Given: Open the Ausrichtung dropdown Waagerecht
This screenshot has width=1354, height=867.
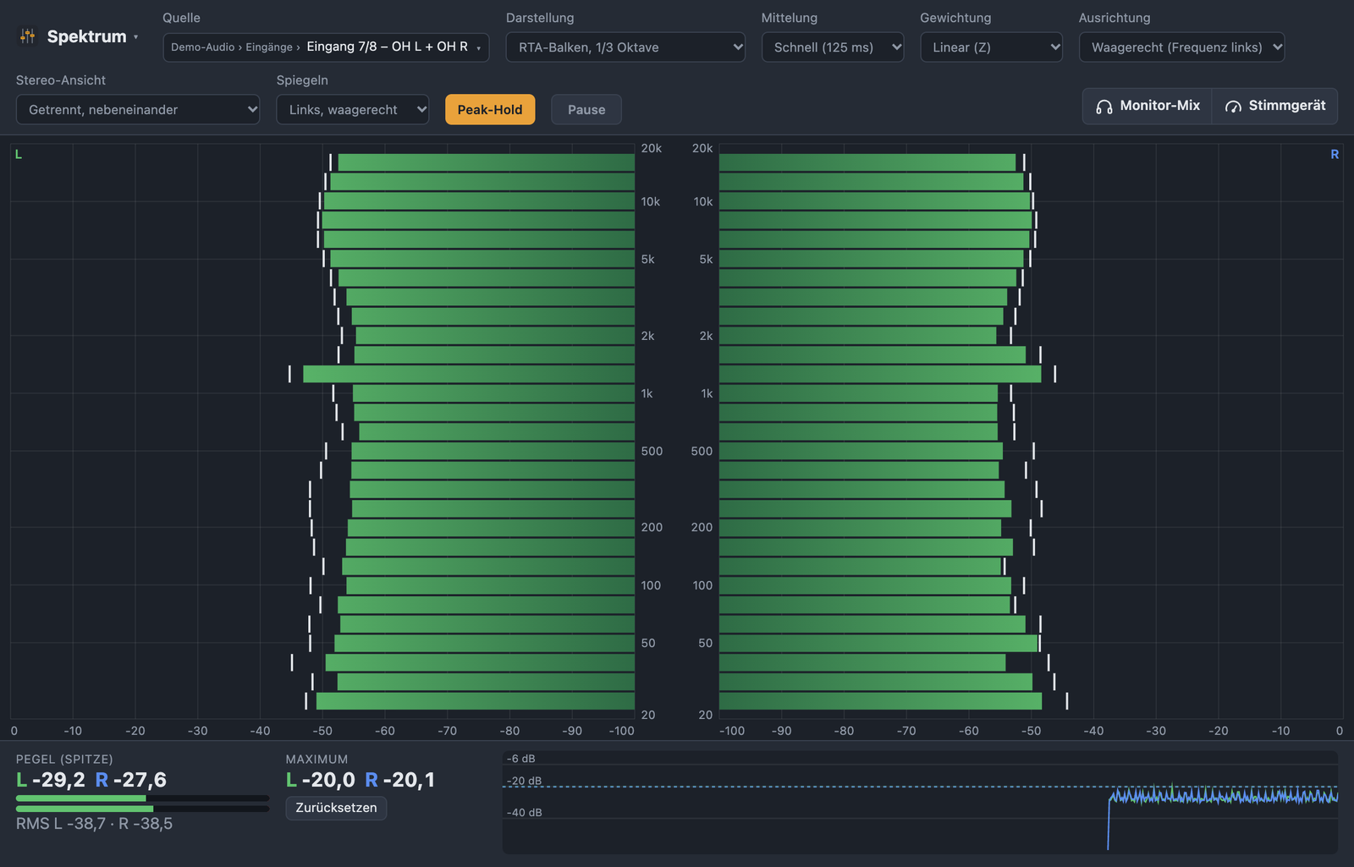Looking at the screenshot, I should coord(1181,47).
